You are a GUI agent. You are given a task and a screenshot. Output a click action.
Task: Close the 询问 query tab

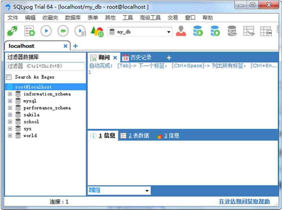click(115, 58)
